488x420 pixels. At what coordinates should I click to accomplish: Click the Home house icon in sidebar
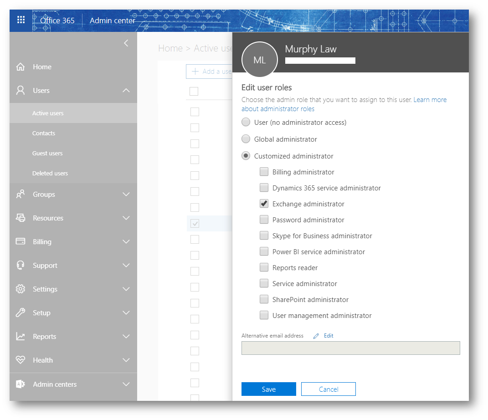point(21,67)
